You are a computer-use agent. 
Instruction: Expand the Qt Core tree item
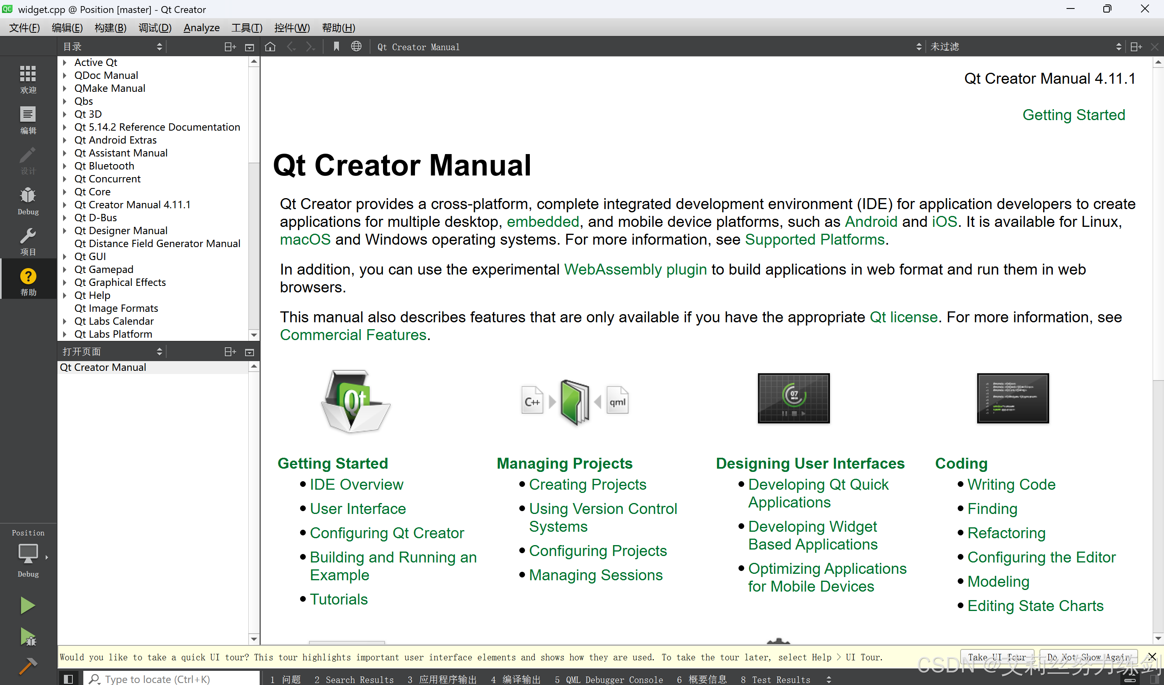(65, 192)
